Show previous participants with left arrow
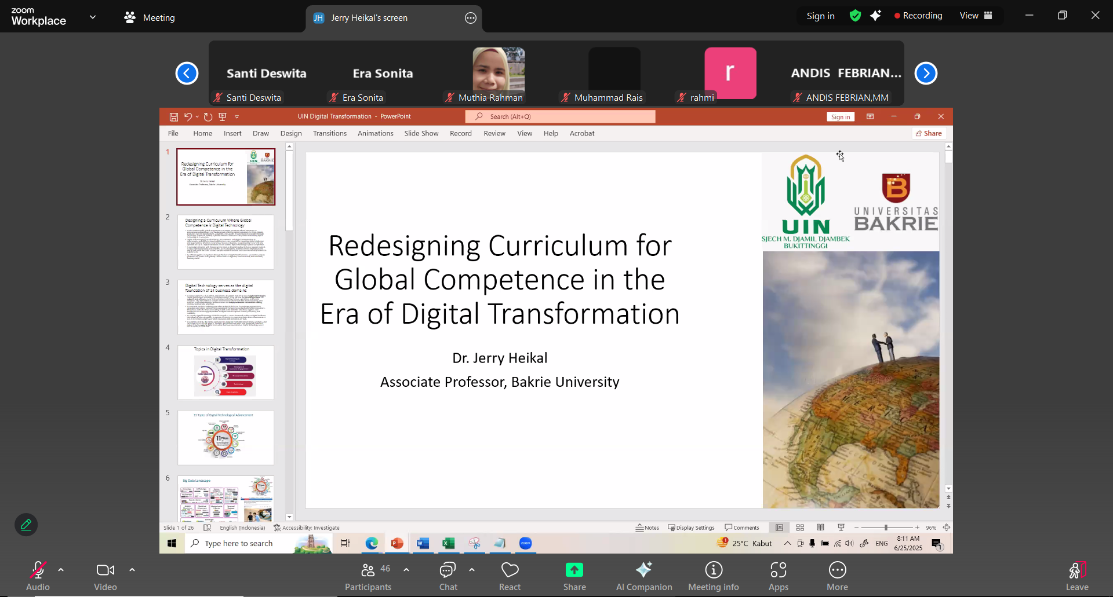Image resolution: width=1113 pixels, height=597 pixels. point(187,74)
